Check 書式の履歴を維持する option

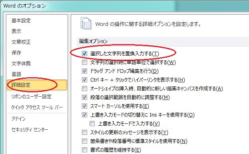click(84, 150)
